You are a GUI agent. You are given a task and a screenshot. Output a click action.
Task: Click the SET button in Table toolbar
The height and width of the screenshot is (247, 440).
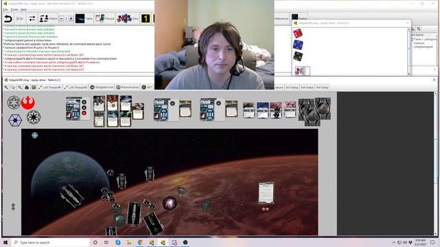tap(147, 87)
